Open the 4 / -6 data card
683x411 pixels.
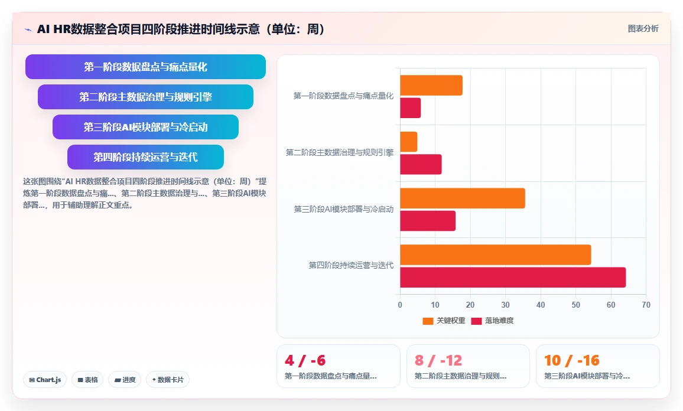[x=339, y=366]
